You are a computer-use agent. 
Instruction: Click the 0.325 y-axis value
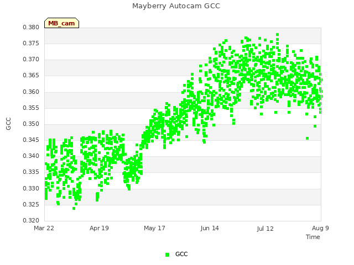31,204
